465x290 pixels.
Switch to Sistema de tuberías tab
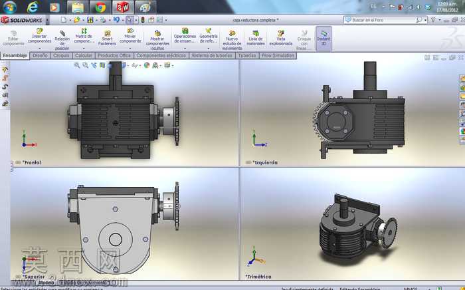point(212,55)
